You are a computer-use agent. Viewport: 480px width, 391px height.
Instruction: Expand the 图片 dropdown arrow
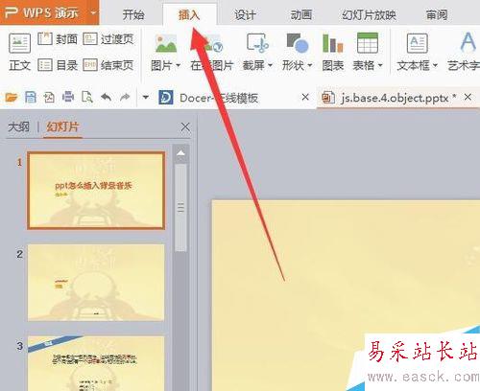179,65
